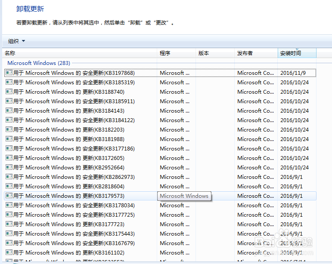The height and width of the screenshot is (264, 332).
Task: Click the 2016/9/1 install date of KB3177723
Action: [292, 224]
